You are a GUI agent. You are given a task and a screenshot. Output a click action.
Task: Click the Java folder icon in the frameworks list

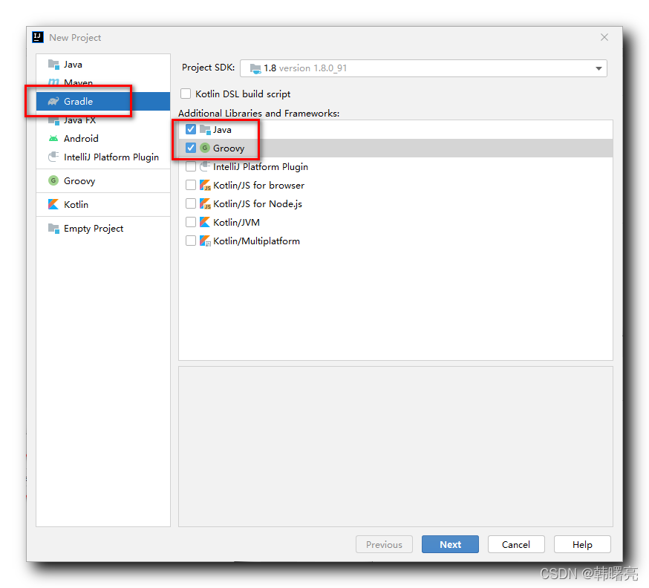tap(205, 129)
